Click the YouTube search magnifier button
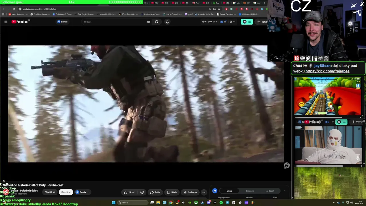 point(157,22)
